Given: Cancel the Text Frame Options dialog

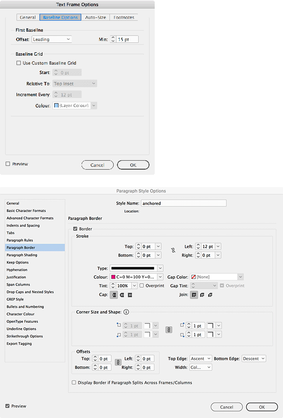Looking at the screenshot, I should [97, 165].
